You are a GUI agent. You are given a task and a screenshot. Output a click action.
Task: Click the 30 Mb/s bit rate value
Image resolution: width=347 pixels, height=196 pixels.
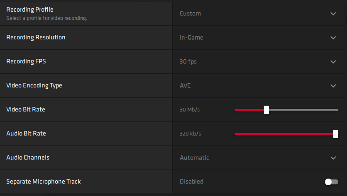(x=190, y=110)
